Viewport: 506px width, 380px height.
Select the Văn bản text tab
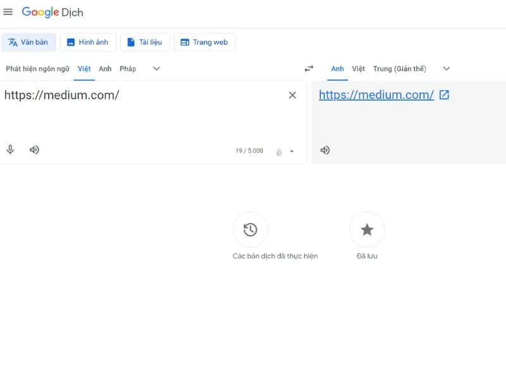tap(28, 42)
